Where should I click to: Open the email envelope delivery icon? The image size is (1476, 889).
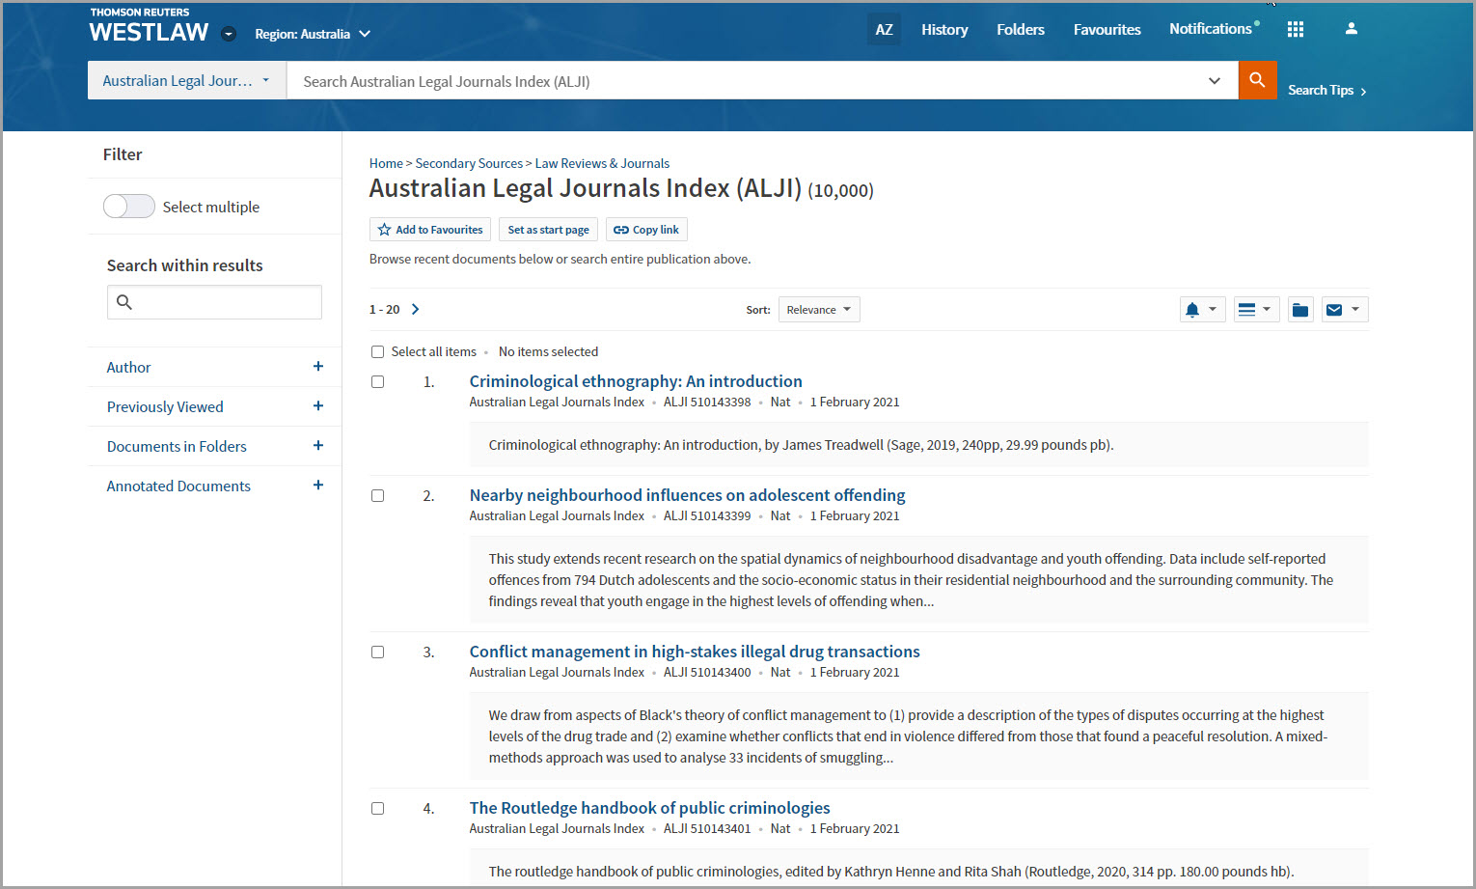point(1345,310)
